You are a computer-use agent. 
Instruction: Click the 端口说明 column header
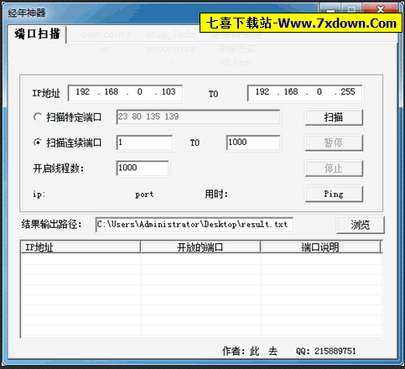click(x=320, y=247)
